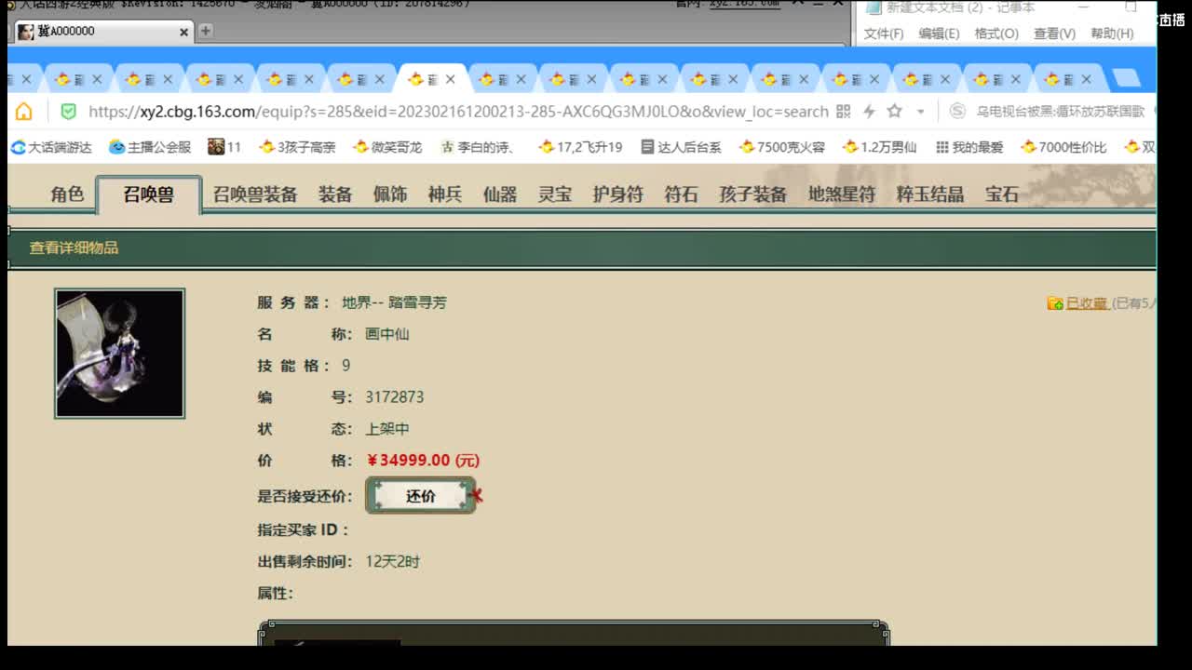Click the Sogou search engine icon

click(956, 112)
